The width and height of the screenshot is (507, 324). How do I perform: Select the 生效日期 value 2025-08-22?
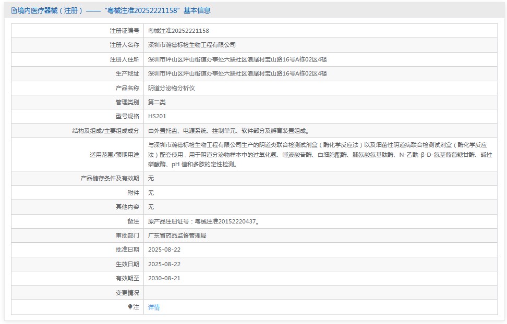coord(164,264)
